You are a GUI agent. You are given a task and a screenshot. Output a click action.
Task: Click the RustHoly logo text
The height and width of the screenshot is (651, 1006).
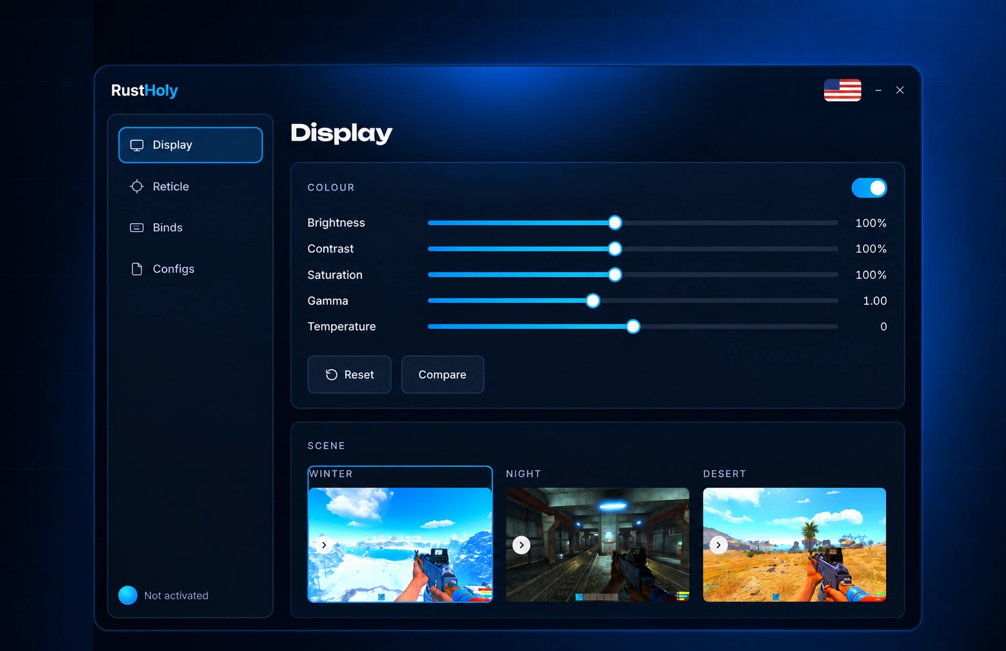point(145,90)
